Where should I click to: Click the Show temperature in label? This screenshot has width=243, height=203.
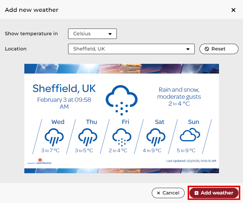31,34
